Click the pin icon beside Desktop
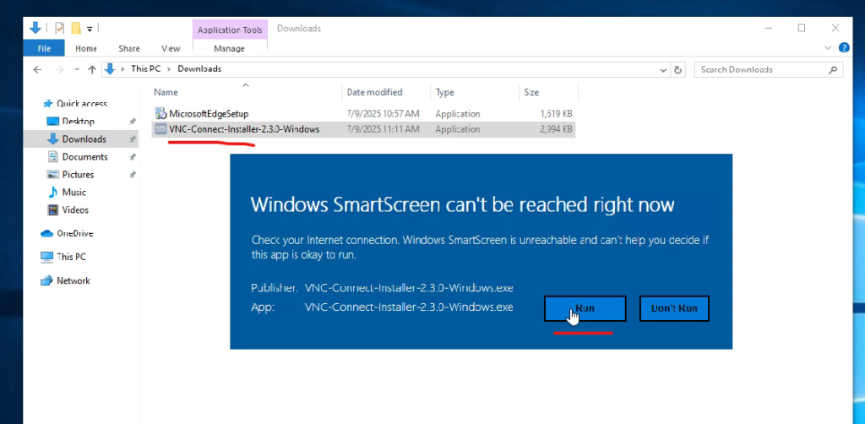Image resolution: width=865 pixels, height=424 pixels. (133, 122)
